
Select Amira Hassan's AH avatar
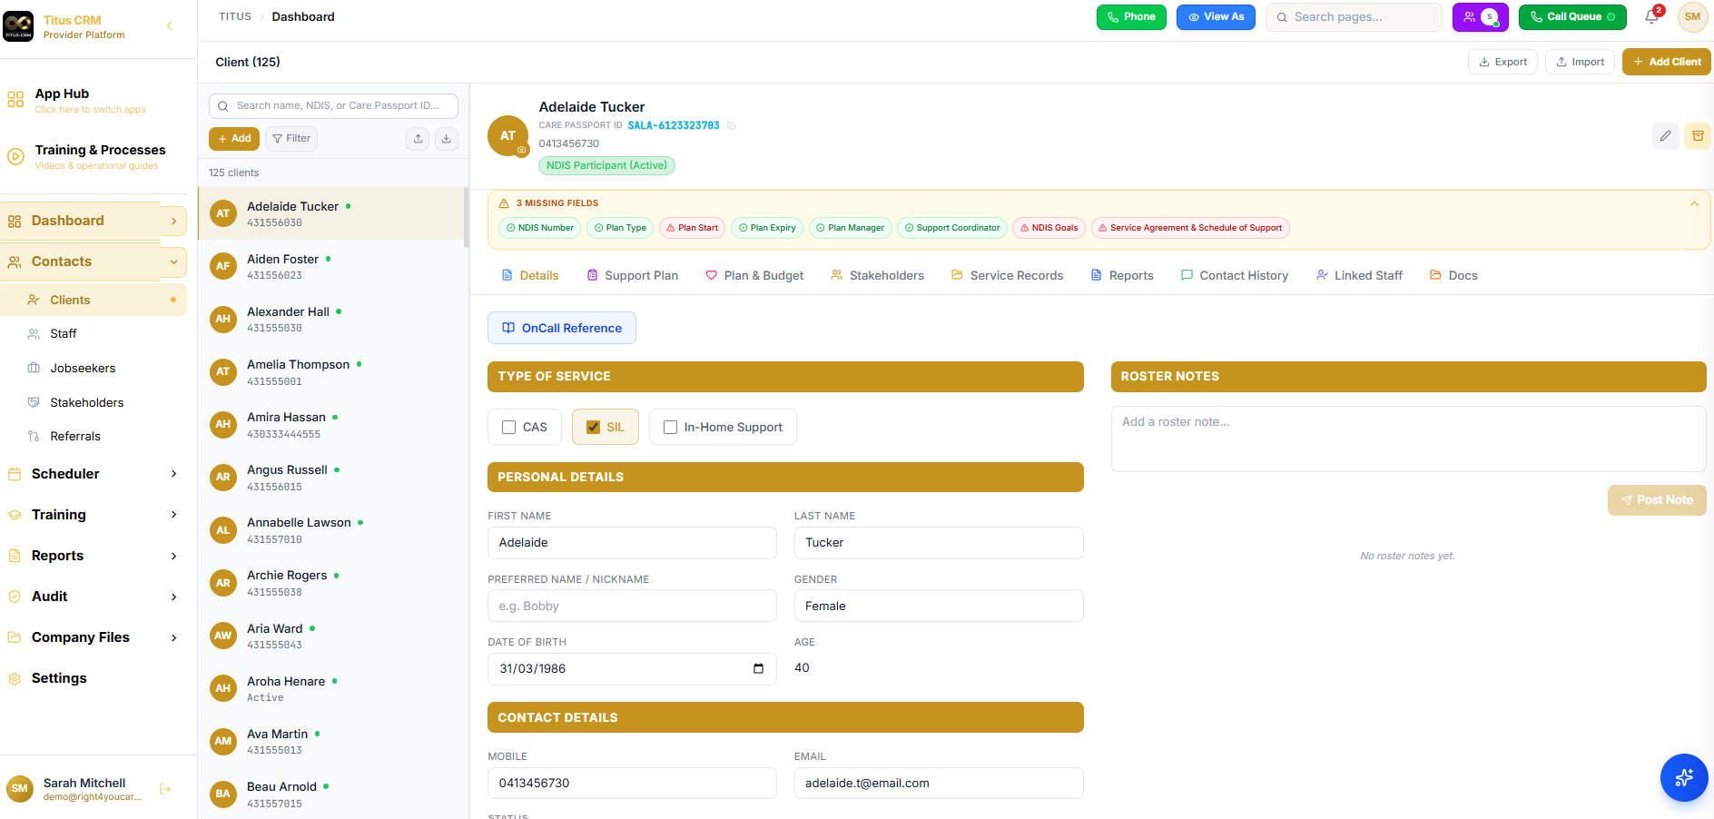click(x=223, y=425)
